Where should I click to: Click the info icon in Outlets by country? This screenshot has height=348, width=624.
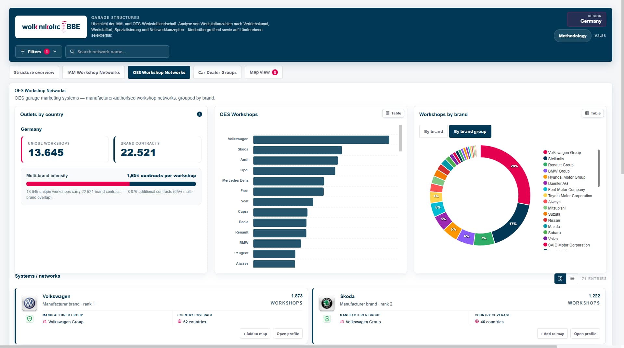coord(200,114)
